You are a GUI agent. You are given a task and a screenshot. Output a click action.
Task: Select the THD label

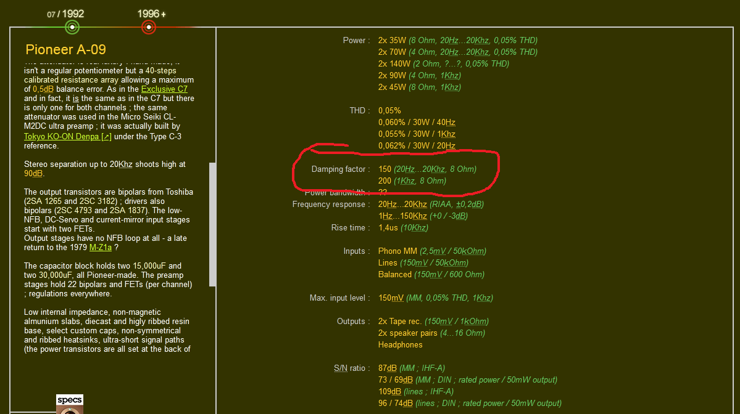tap(360, 111)
